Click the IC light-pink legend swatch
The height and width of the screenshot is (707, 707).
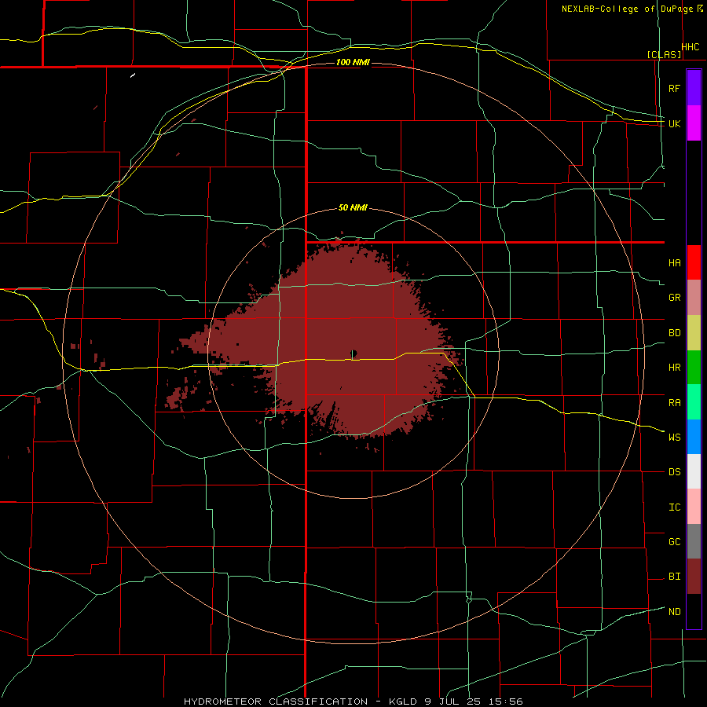pos(694,507)
